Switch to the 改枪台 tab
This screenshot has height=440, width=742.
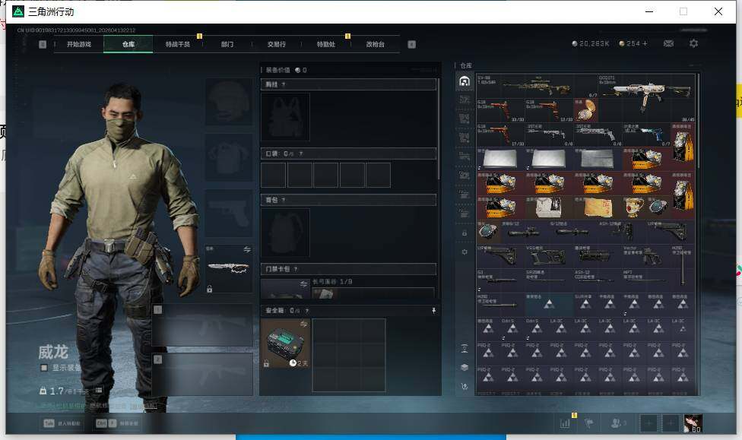pyautogui.click(x=376, y=45)
